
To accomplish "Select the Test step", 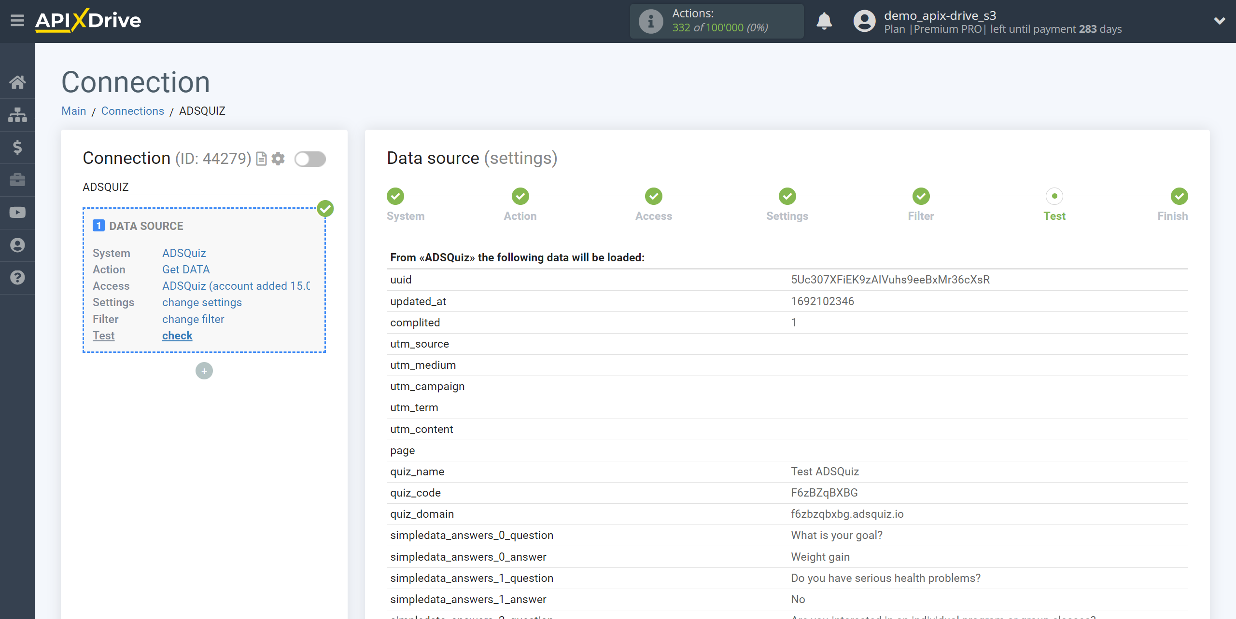I will click(x=1054, y=196).
